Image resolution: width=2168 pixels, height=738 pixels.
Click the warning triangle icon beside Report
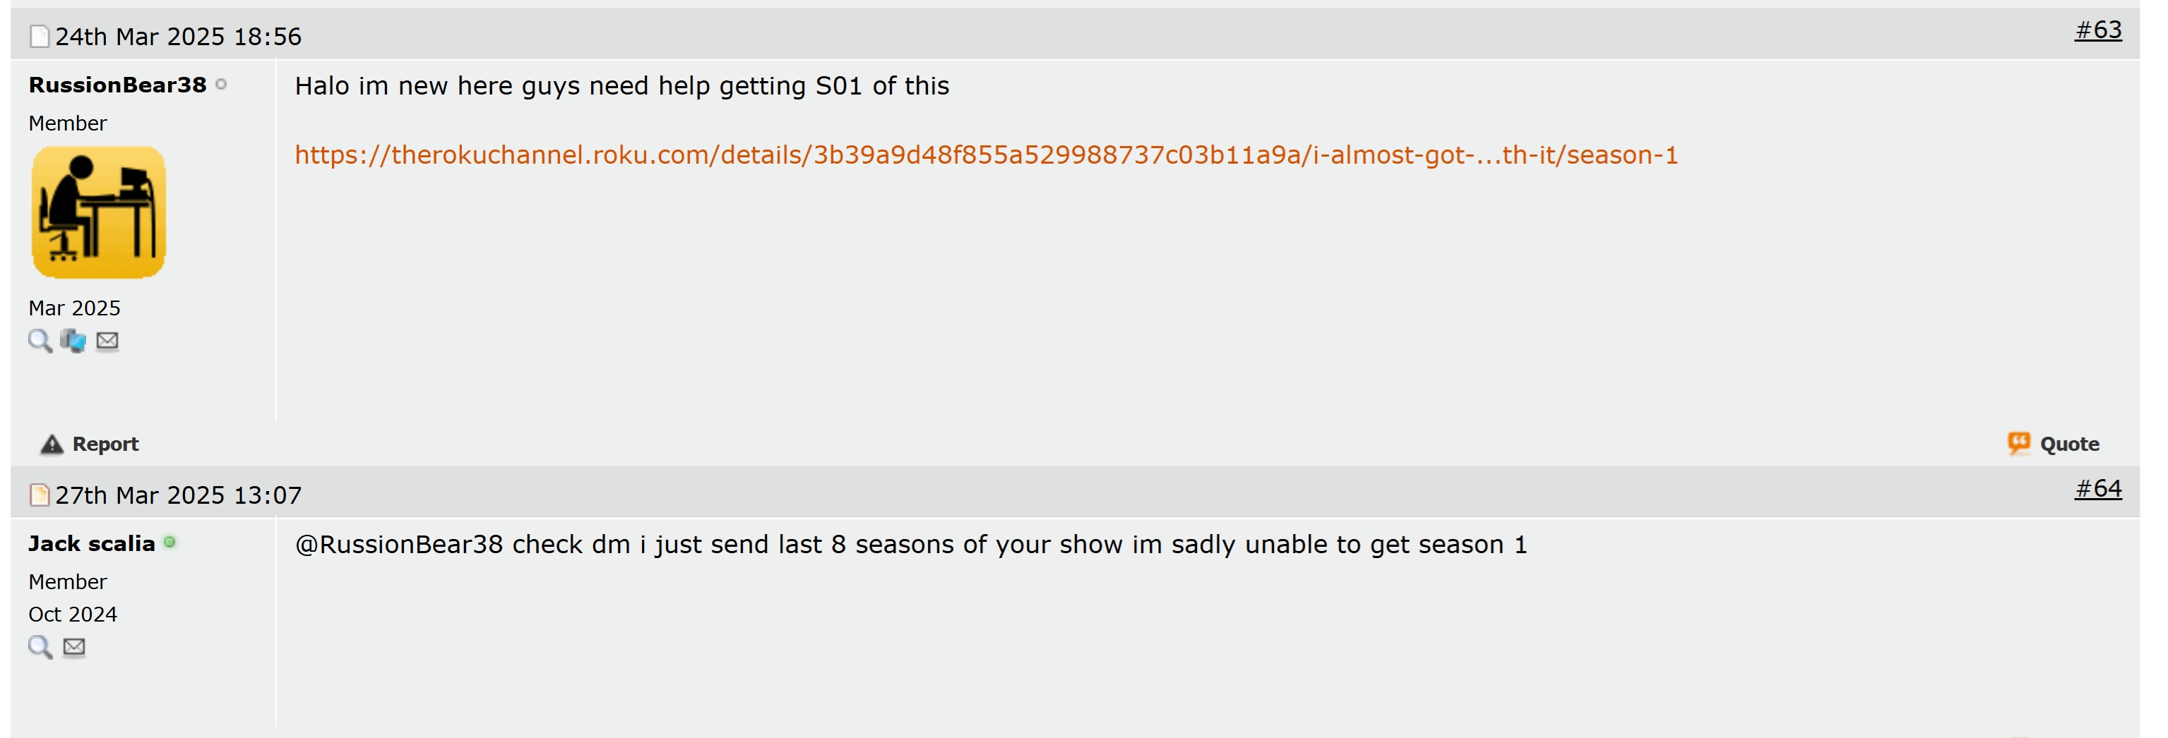pyautogui.click(x=52, y=444)
